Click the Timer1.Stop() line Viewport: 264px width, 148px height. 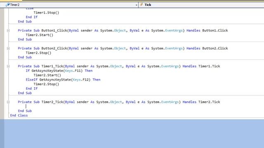coord(46,13)
